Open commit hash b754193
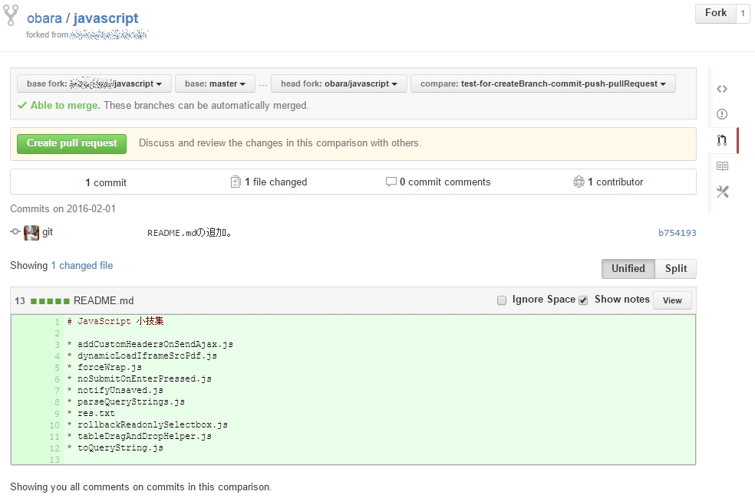The image size is (755, 498). coord(677,233)
